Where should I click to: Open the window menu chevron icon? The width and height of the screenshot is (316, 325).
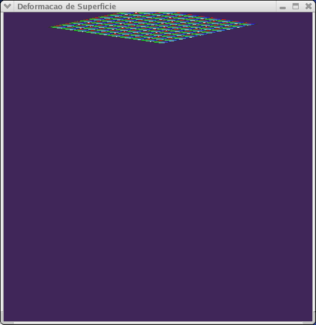coord(7,6)
